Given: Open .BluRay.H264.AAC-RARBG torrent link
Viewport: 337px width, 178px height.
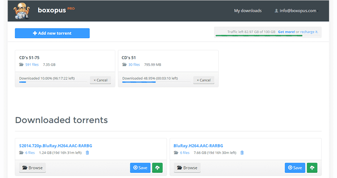Looking at the screenshot, I should tap(198, 146).
